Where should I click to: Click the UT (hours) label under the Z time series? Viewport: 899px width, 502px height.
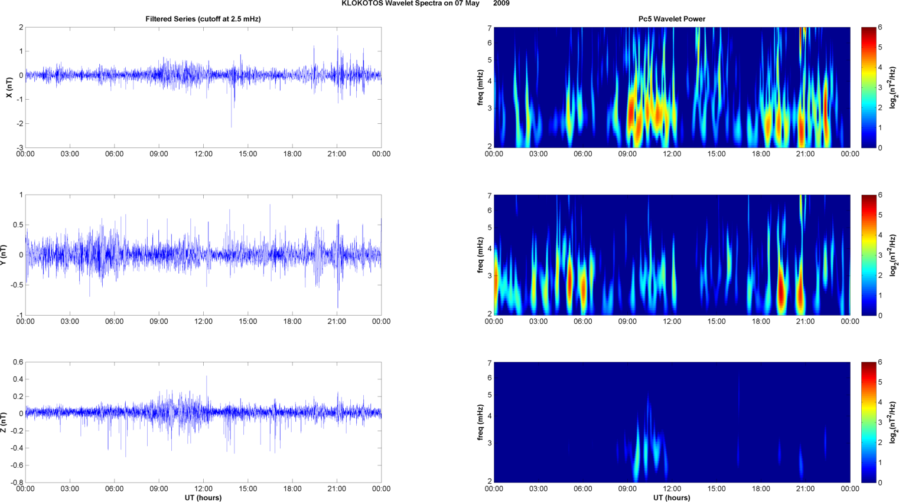click(x=203, y=498)
